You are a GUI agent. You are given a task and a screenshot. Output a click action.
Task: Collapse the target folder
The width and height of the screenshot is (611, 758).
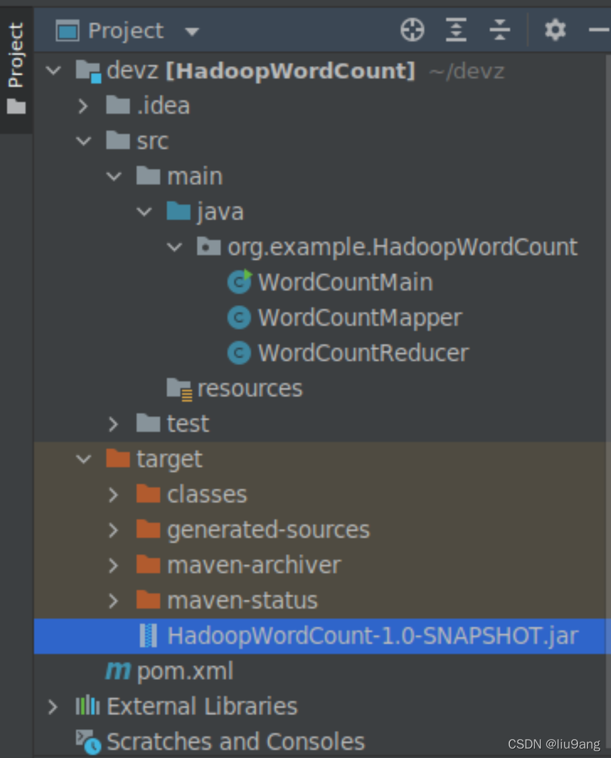click(83, 458)
